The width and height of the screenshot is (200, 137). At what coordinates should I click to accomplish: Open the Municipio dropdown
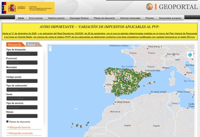[22, 71]
